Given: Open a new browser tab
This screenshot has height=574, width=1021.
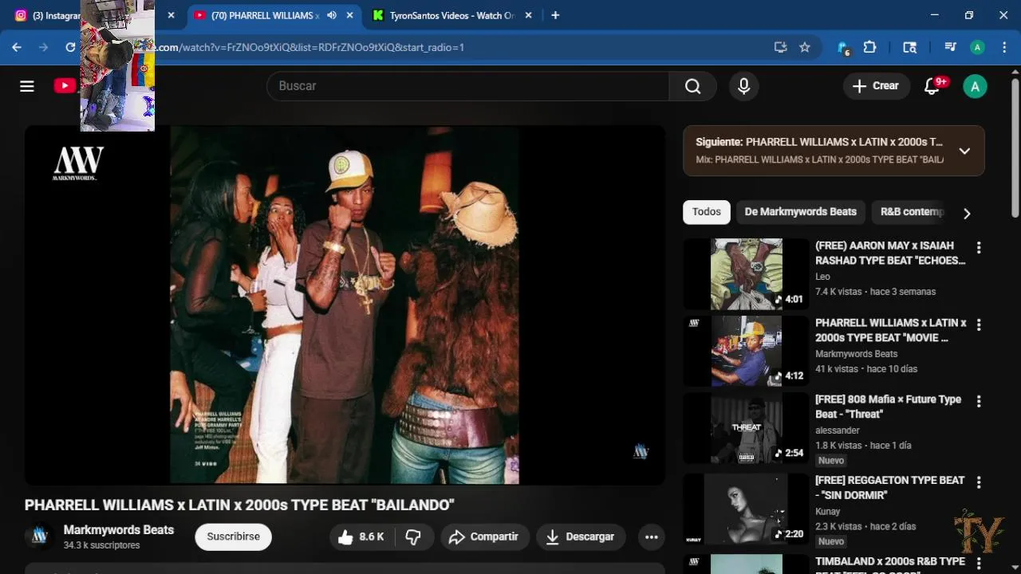Looking at the screenshot, I should [x=555, y=15].
